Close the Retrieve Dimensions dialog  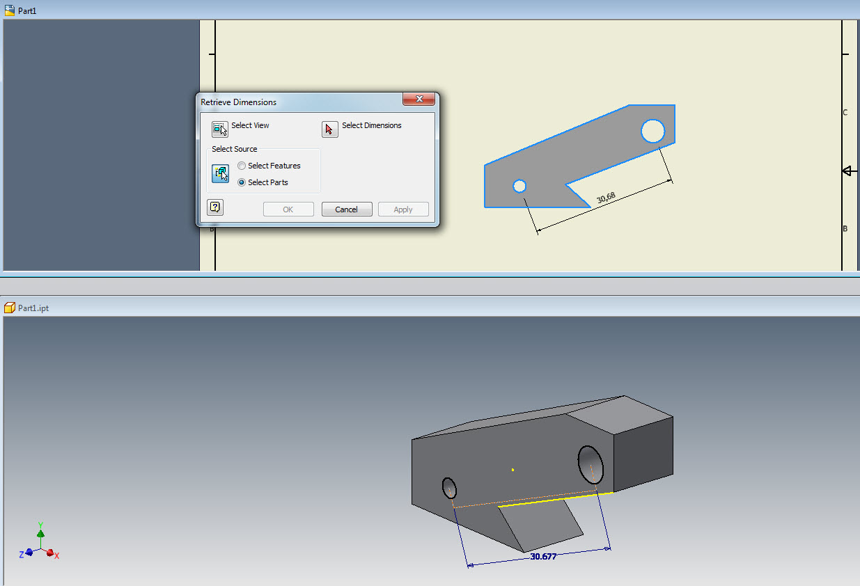tap(418, 99)
